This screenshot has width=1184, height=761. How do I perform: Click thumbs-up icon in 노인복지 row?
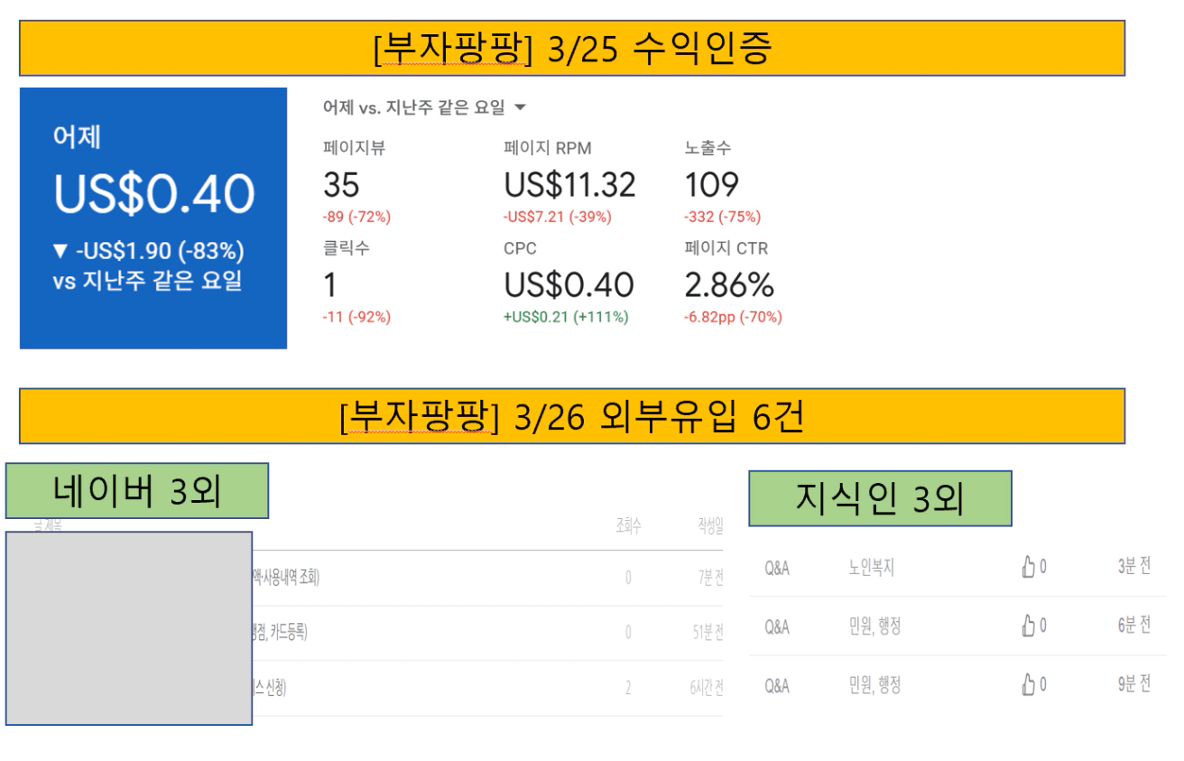(x=1029, y=567)
